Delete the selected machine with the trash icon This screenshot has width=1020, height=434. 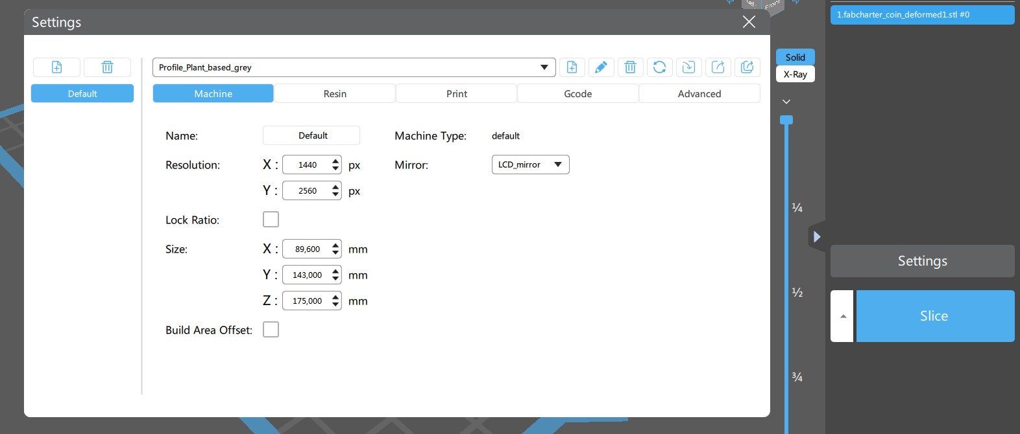(107, 67)
